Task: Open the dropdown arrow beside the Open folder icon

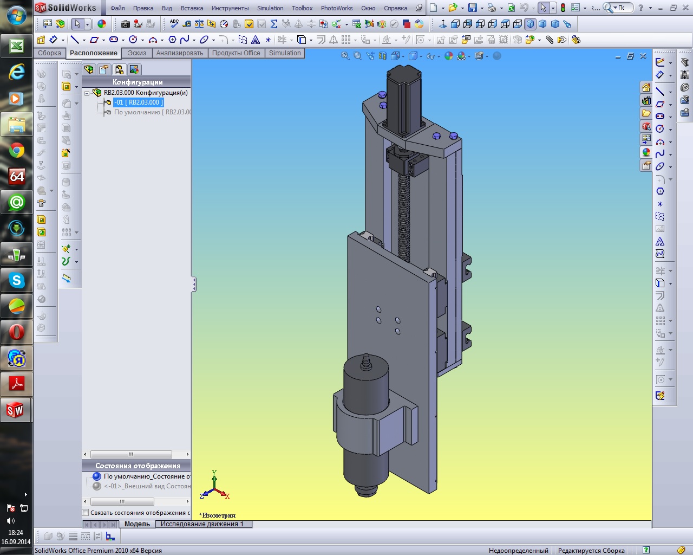Action: click(463, 8)
